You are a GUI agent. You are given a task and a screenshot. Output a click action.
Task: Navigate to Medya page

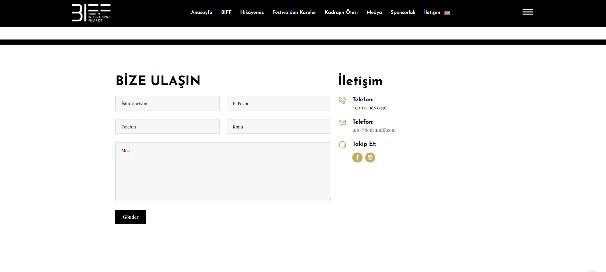tap(374, 12)
